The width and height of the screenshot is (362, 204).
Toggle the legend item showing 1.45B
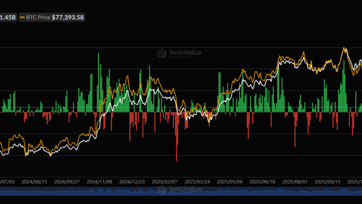tap(8, 17)
